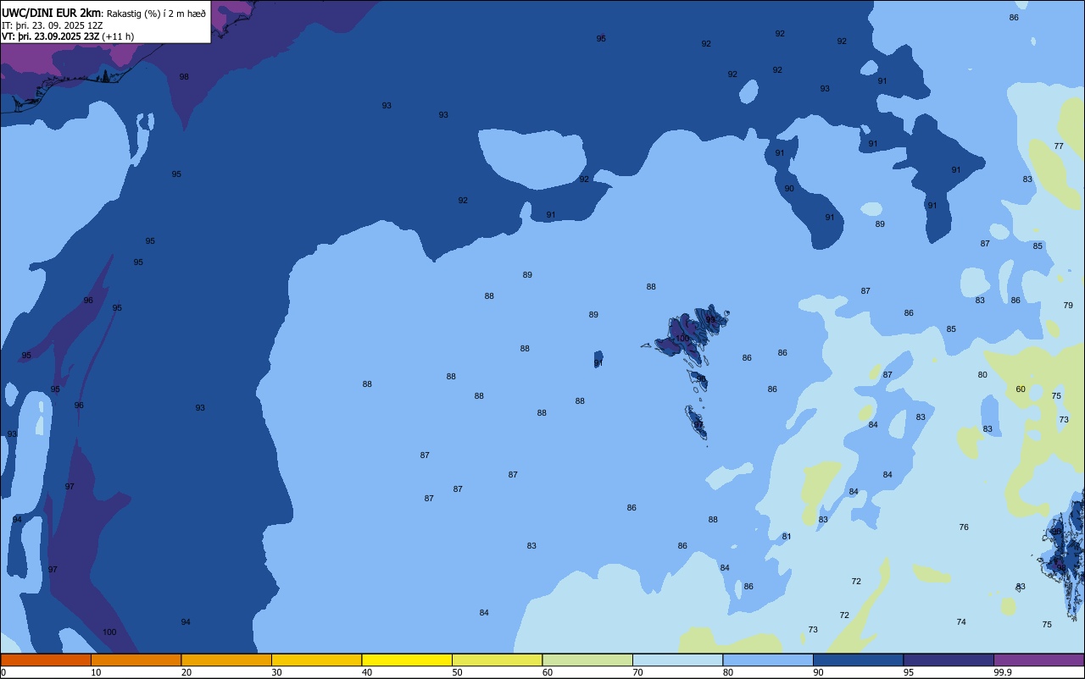Image resolution: width=1085 pixels, height=679 pixels.
Task: Click the 70–80 pale blue legend swatch
Action: click(x=677, y=660)
